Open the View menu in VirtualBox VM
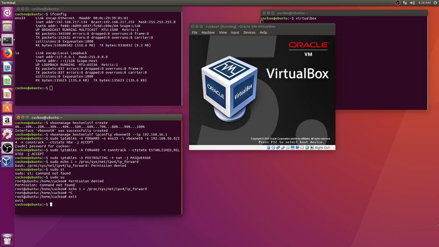The image size is (439, 247). (223, 32)
